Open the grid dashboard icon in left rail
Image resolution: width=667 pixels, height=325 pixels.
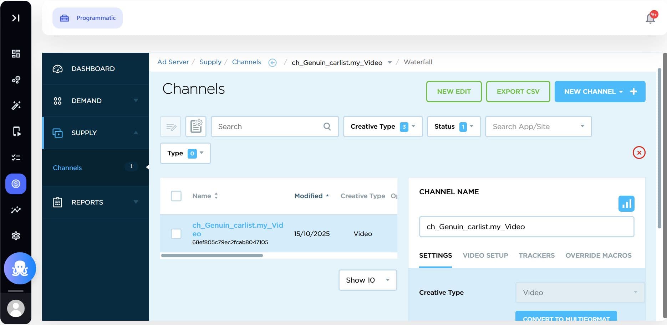click(16, 54)
